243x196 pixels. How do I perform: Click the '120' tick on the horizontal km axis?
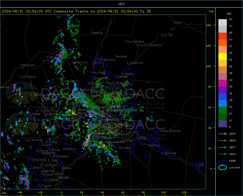184,192
